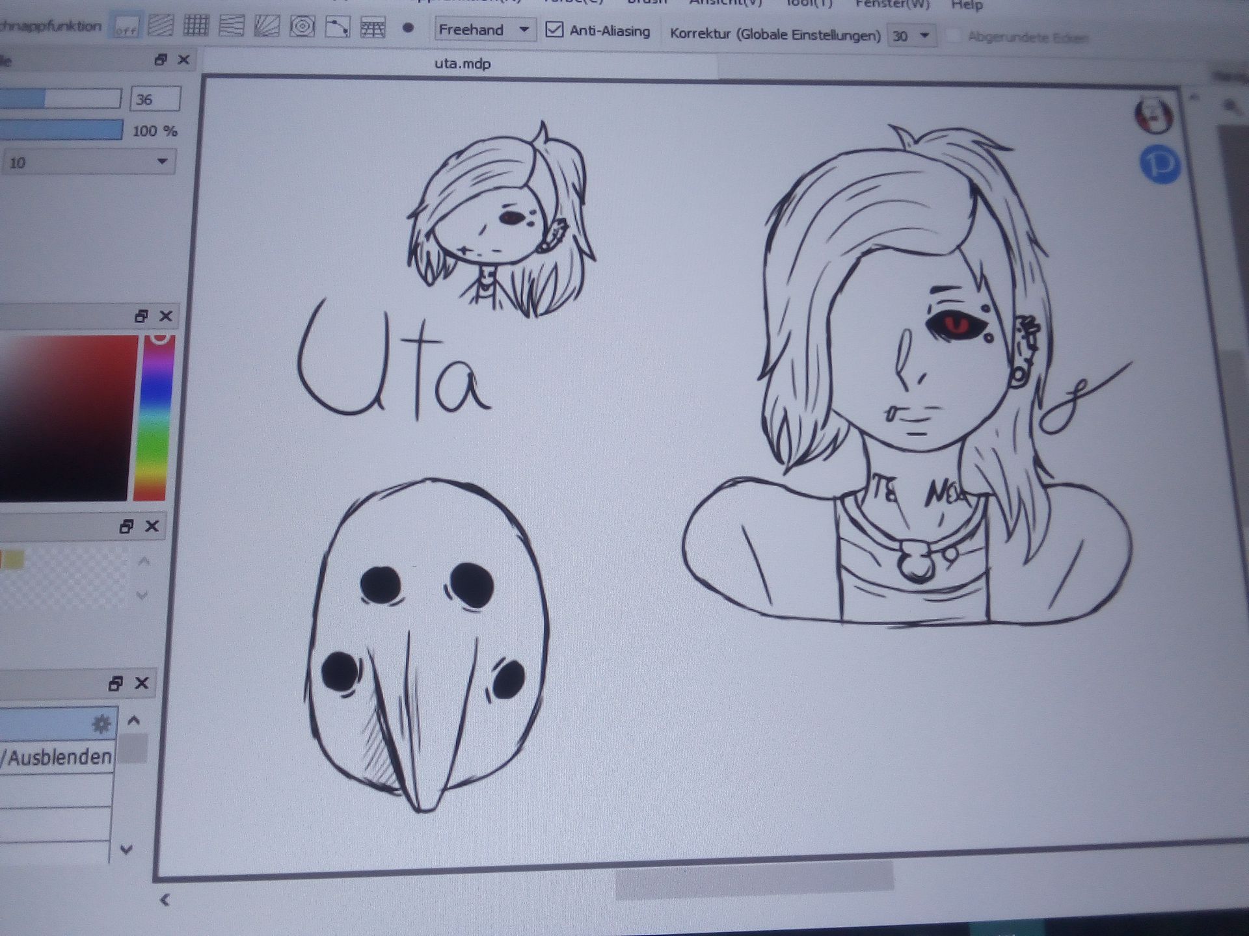Open the Help menu
This screenshot has width=1249, height=936.
pos(967,5)
